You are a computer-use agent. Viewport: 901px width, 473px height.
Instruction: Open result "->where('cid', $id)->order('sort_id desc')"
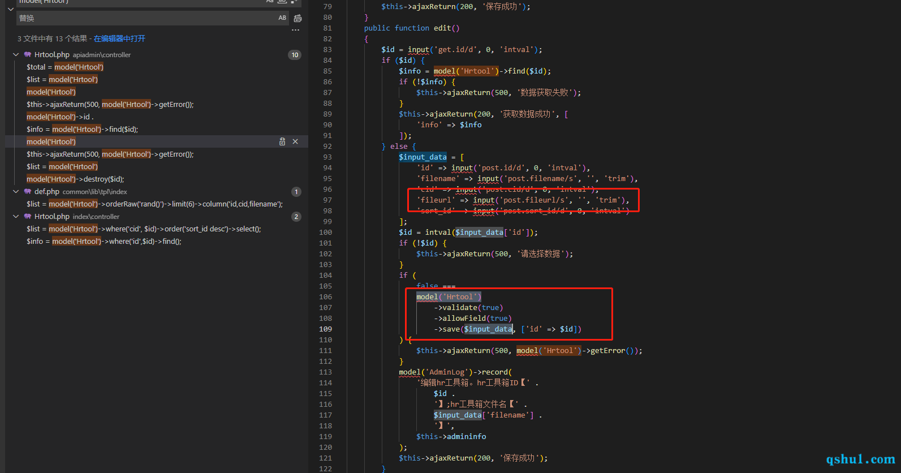[x=144, y=229]
